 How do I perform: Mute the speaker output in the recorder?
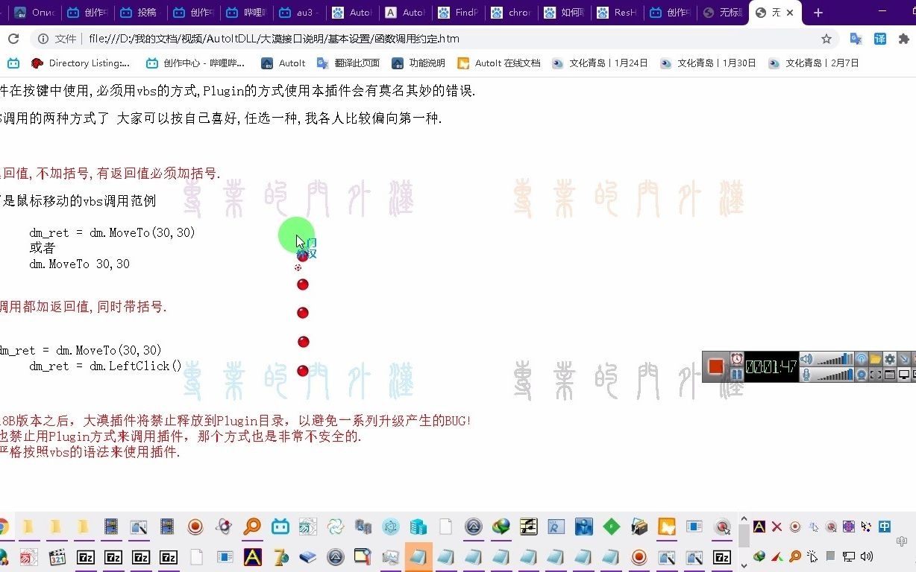tap(806, 359)
